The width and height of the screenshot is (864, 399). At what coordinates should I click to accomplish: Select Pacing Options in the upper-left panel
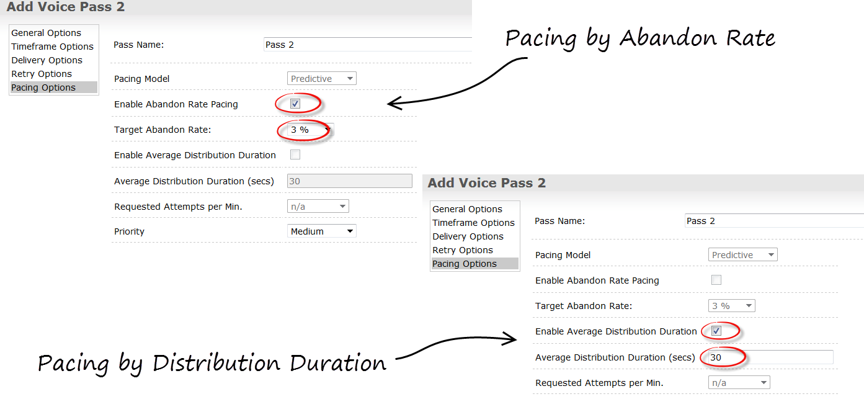53,87
